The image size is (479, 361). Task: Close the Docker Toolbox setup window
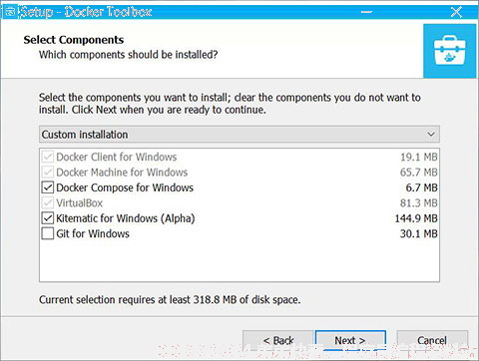(x=456, y=12)
